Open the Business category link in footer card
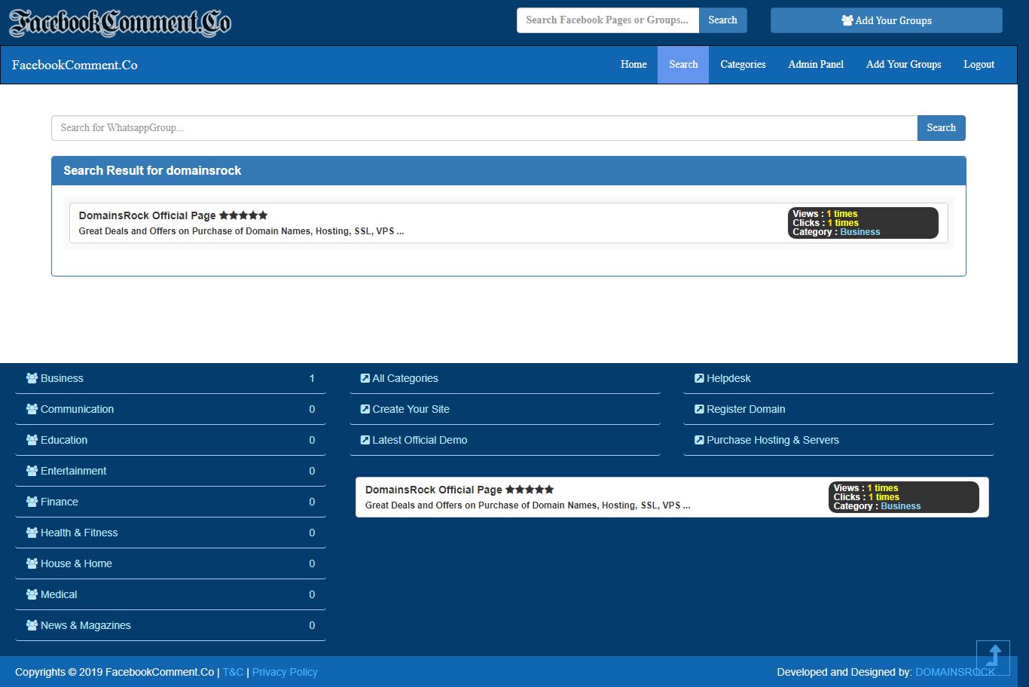 (901, 506)
